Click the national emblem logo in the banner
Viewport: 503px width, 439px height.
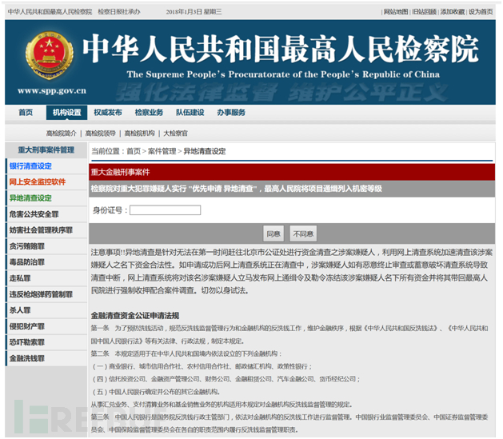(49, 55)
